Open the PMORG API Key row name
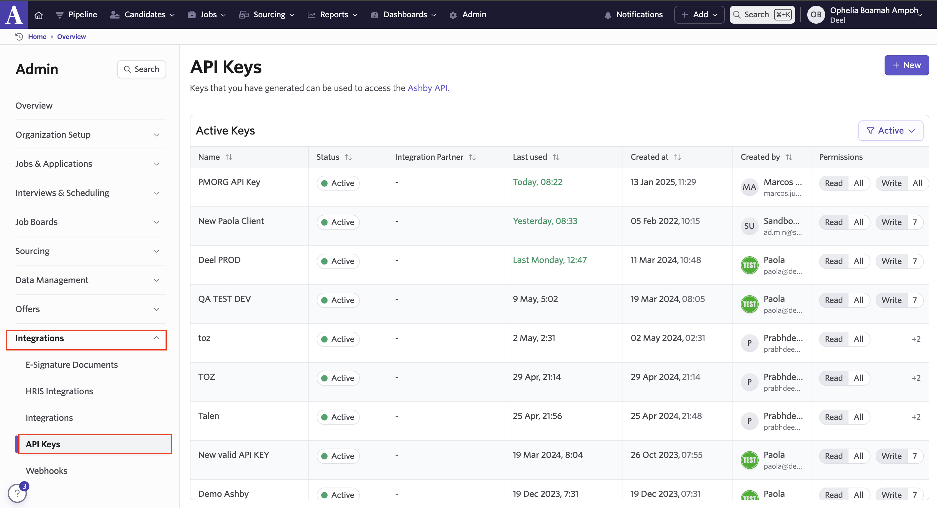937x508 pixels. [x=229, y=182]
